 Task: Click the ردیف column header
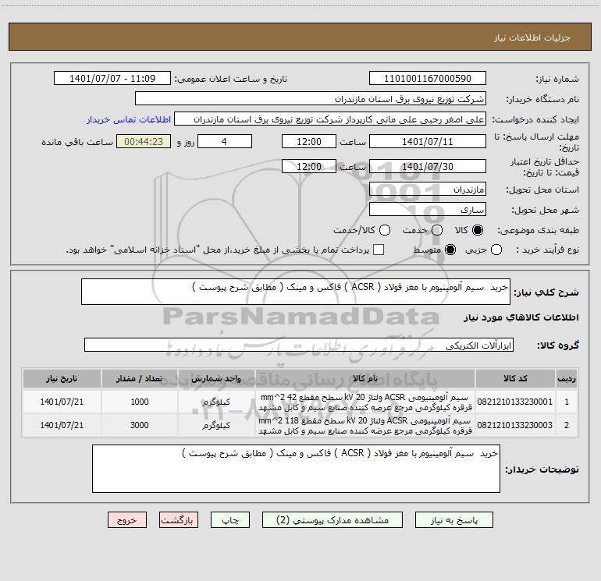click(567, 379)
